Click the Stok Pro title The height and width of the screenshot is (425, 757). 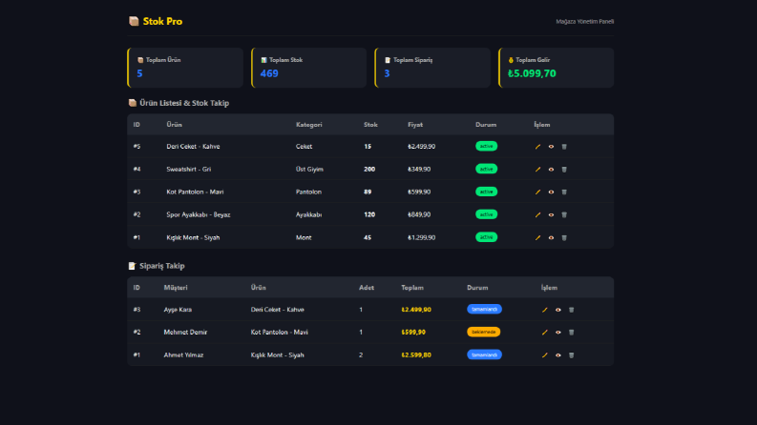(x=162, y=21)
